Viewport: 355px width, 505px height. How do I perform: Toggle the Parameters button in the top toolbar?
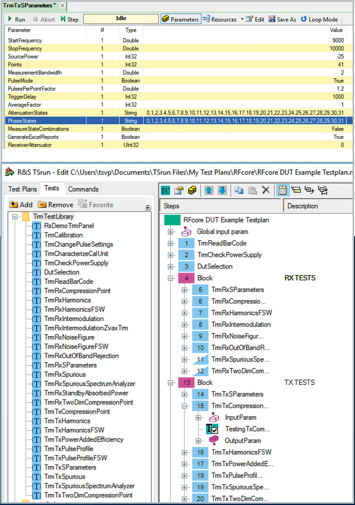click(x=181, y=19)
